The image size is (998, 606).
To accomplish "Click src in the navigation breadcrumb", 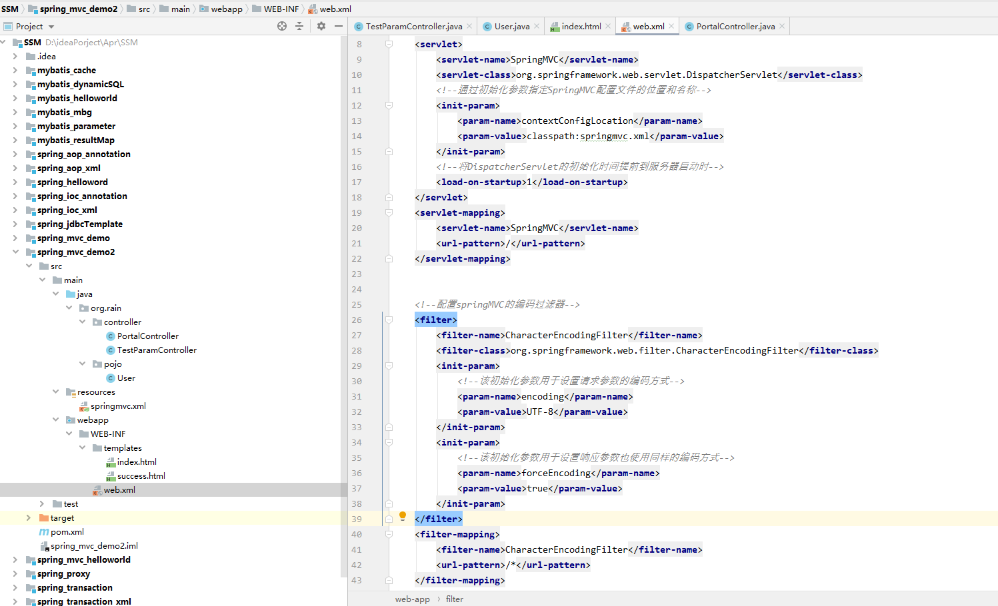I will (144, 9).
